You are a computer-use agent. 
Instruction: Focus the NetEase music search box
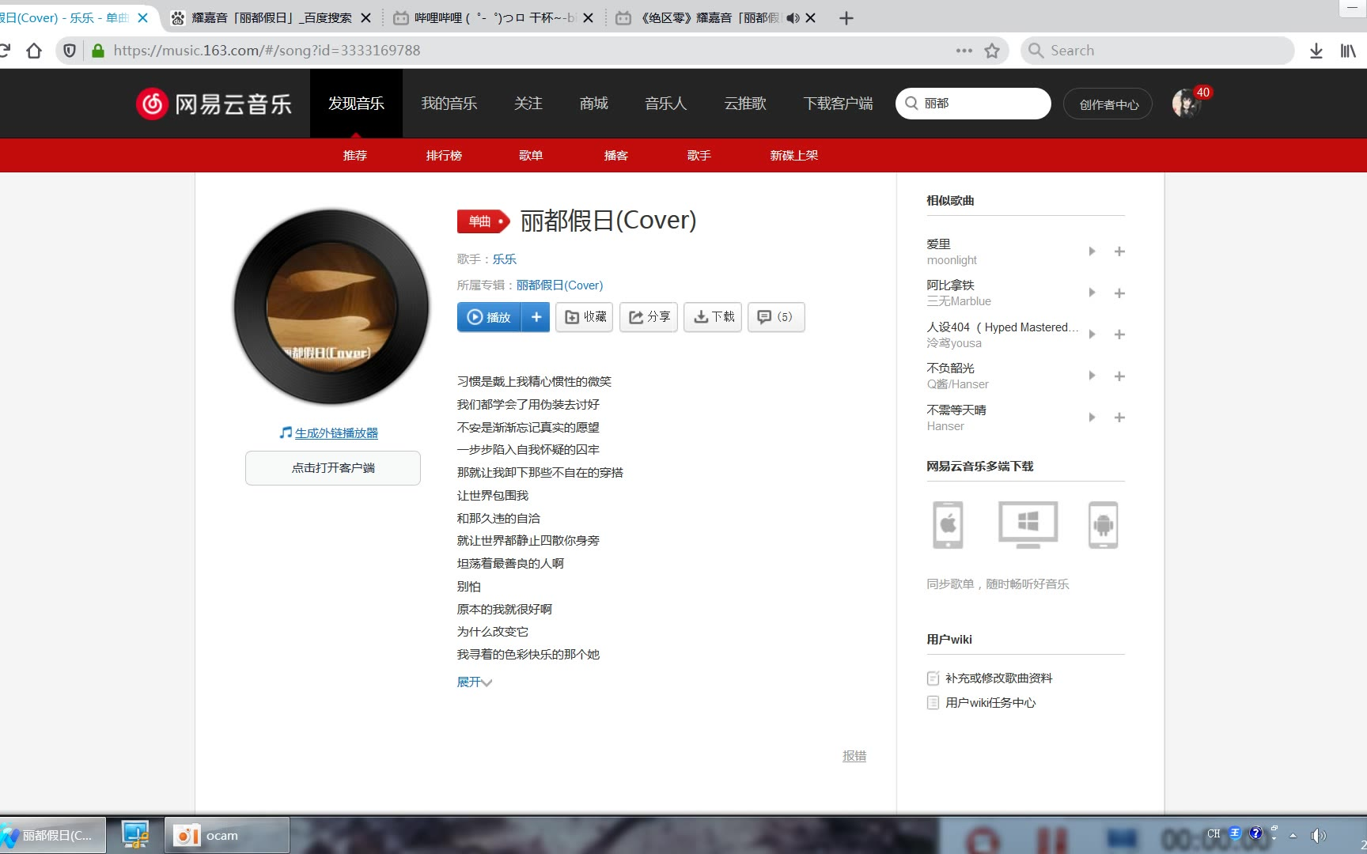click(x=981, y=104)
